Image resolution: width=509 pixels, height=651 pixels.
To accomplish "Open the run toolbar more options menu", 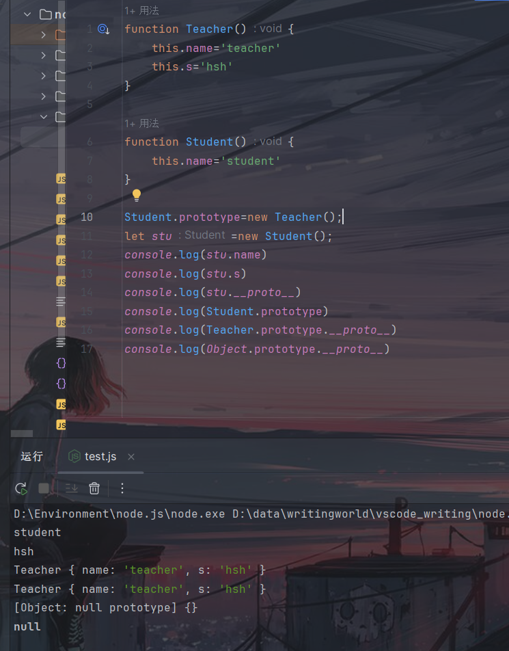I will 122,488.
